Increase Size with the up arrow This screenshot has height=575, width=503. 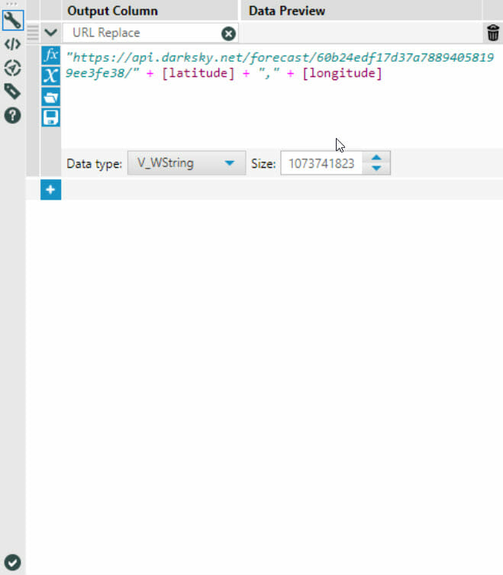coord(376,158)
